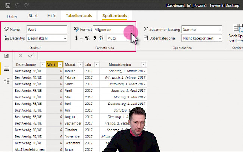
Task: Confirm formula with the checkmark icon
Action: [x=31, y=55]
